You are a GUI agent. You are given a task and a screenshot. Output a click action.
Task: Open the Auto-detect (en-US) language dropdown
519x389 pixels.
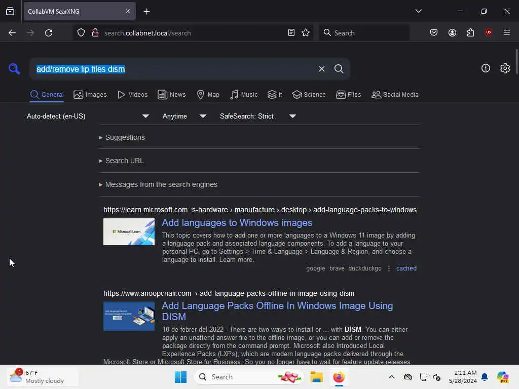click(x=88, y=116)
